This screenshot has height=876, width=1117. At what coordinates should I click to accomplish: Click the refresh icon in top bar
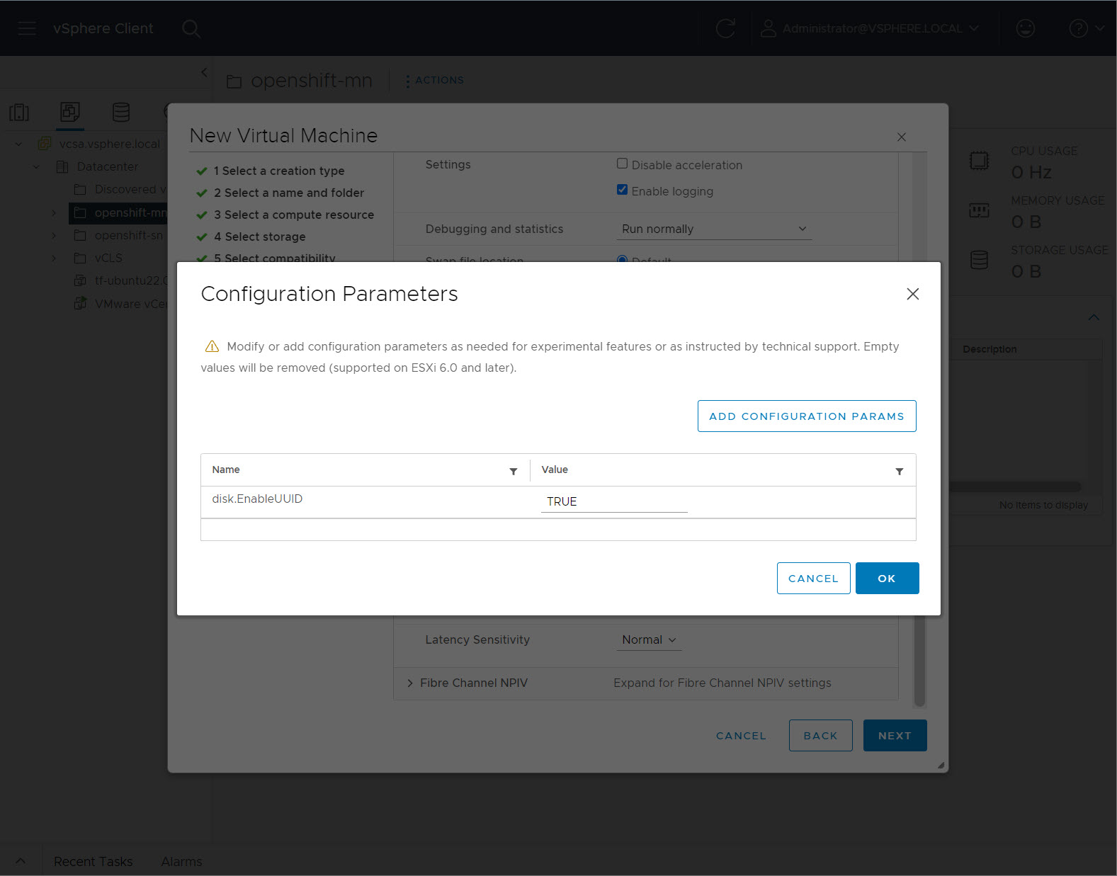coord(725,28)
